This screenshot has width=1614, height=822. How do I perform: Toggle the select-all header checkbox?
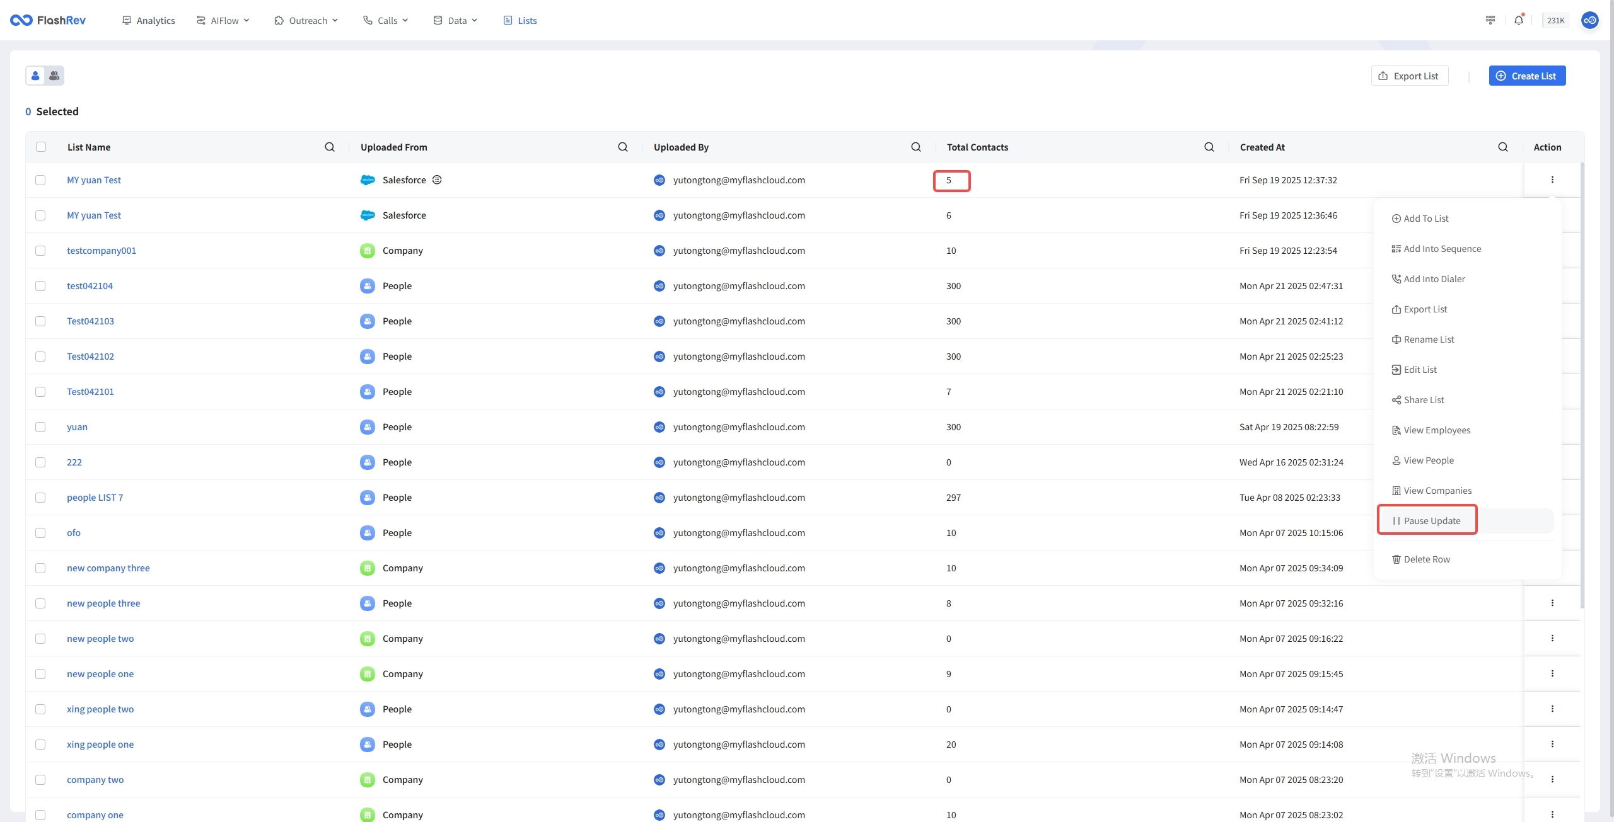41,147
